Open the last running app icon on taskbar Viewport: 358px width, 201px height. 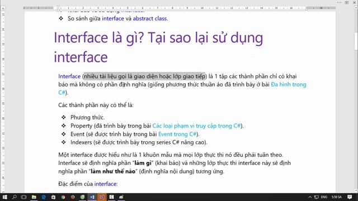tap(121, 197)
